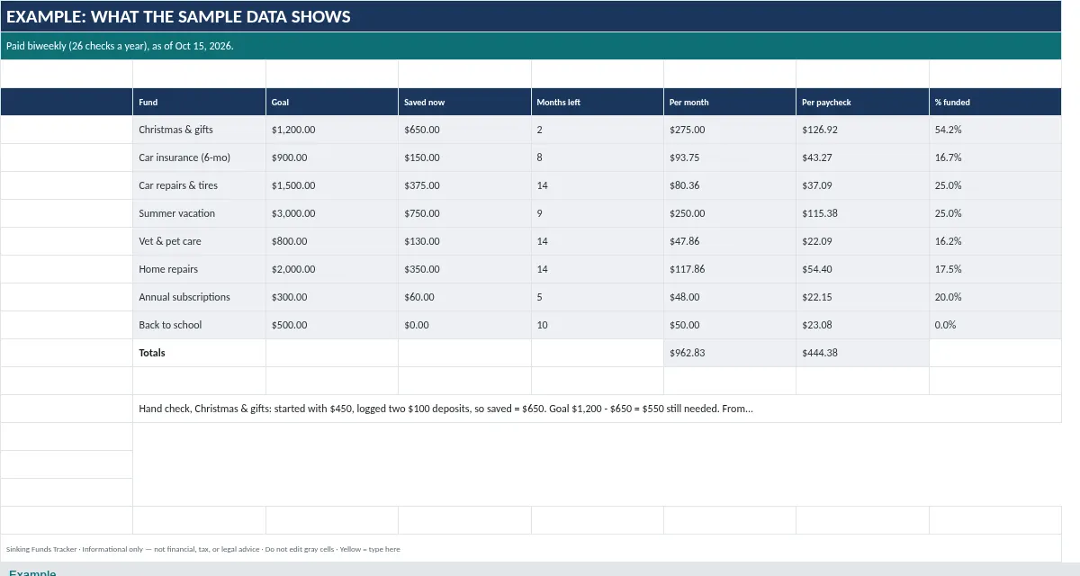Select the $750.00 saved now cell

464,213
